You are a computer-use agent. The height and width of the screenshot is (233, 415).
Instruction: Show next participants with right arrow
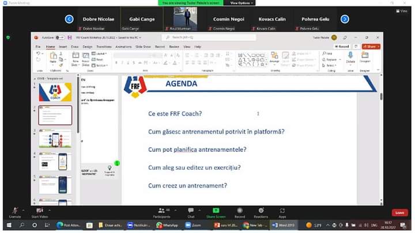click(345, 20)
